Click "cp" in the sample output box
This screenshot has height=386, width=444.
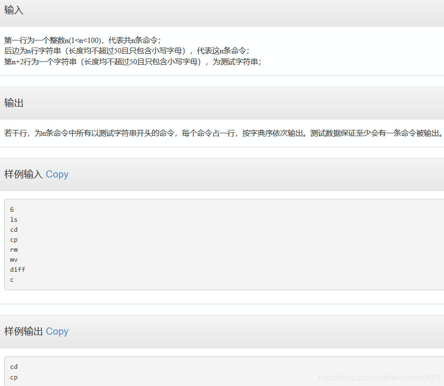[x=14, y=377]
